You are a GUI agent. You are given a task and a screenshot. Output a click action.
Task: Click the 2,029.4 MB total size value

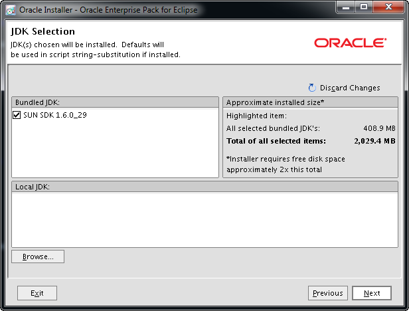click(x=374, y=141)
